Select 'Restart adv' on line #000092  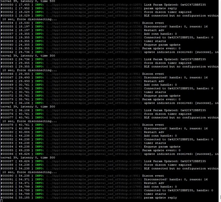154,183
